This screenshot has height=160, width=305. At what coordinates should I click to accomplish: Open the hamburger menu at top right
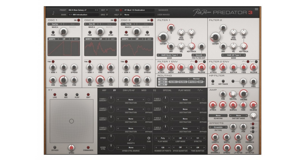(x=256, y=9)
